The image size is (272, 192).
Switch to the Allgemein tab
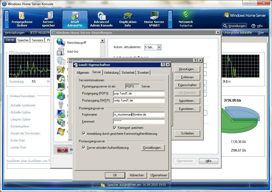(83, 73)
